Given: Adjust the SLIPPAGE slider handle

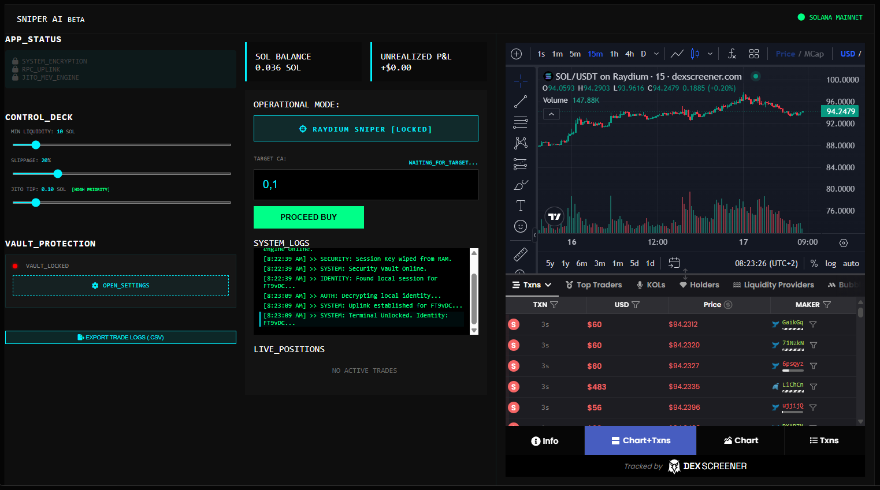Looking at the screenshot, I should [57, 173].
